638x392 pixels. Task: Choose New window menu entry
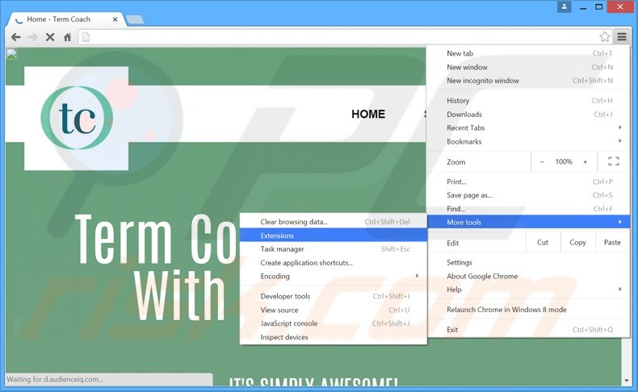point(528,67)
